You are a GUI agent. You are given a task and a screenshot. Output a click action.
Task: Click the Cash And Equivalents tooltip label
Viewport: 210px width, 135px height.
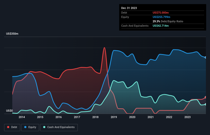(x=135, y=26)
